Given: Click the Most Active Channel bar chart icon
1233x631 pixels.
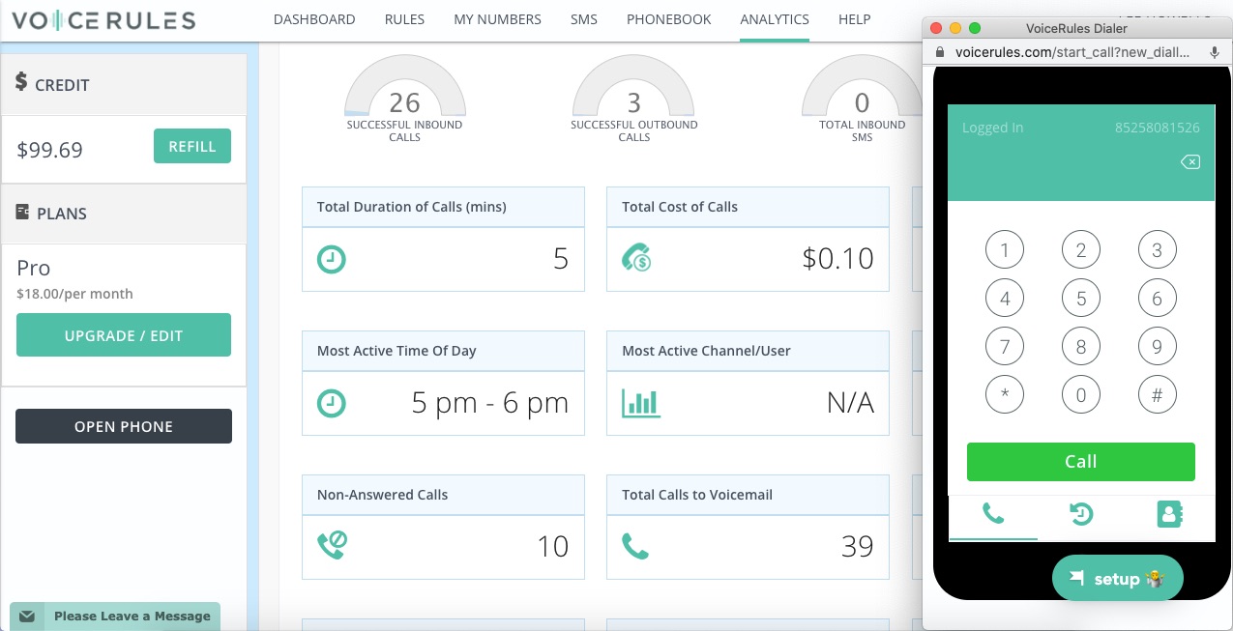Looking at the screenshot, I should 640,403.
